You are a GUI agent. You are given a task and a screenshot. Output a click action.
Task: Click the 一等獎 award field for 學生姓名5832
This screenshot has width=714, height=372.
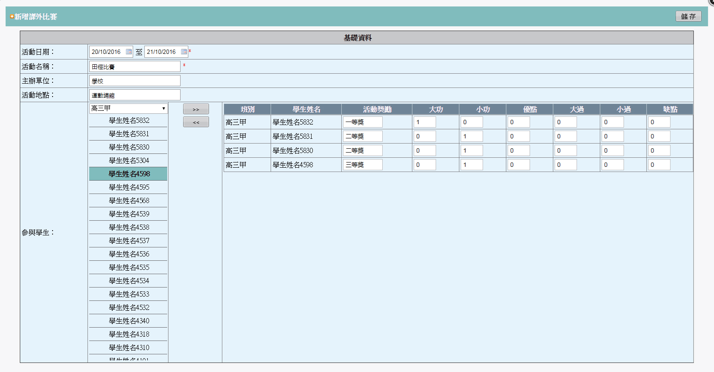[x=362, y=122]
